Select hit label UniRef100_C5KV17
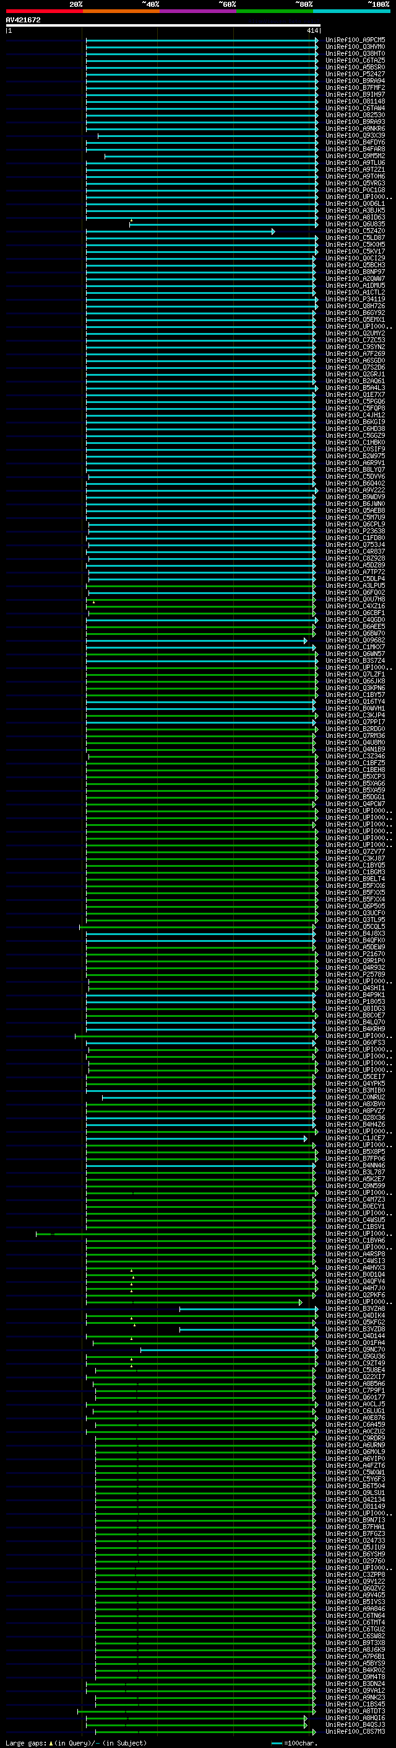396x1748 pixels. 355,251
